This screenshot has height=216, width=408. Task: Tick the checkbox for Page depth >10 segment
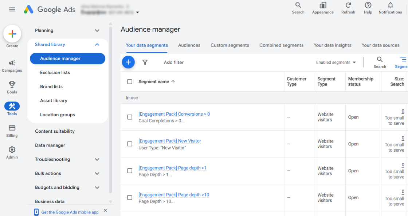pyautogui.click(x=130, y=197)
